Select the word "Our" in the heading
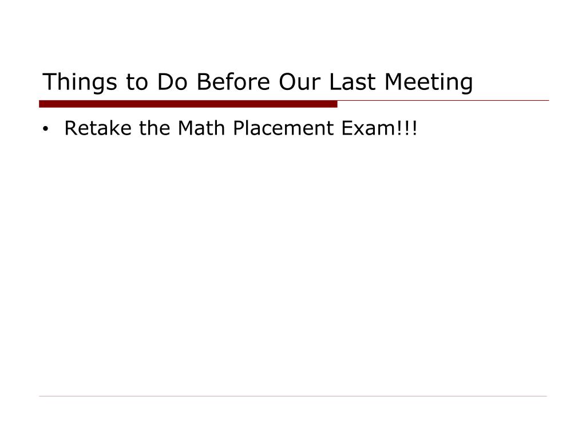 pos(300,81)
